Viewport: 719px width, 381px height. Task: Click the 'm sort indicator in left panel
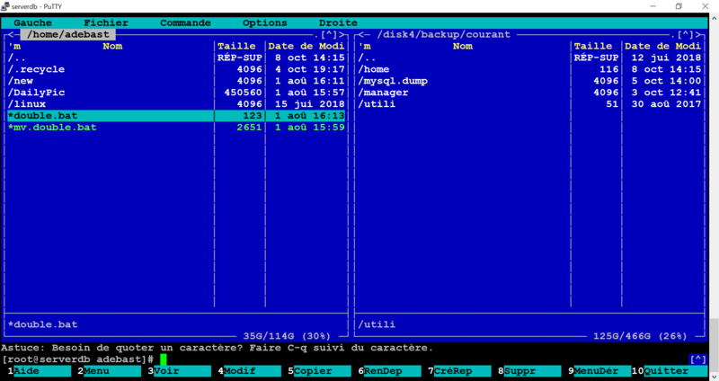coord(13,47)
